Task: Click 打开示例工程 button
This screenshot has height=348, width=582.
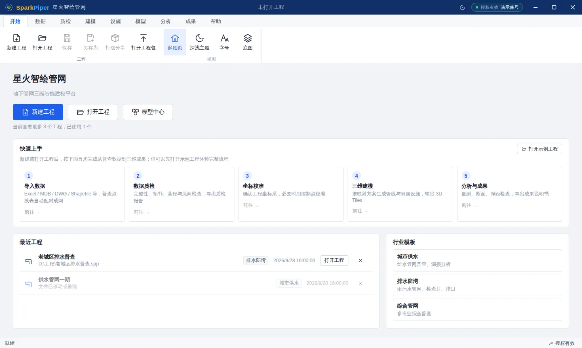Action: coord(540,149)
